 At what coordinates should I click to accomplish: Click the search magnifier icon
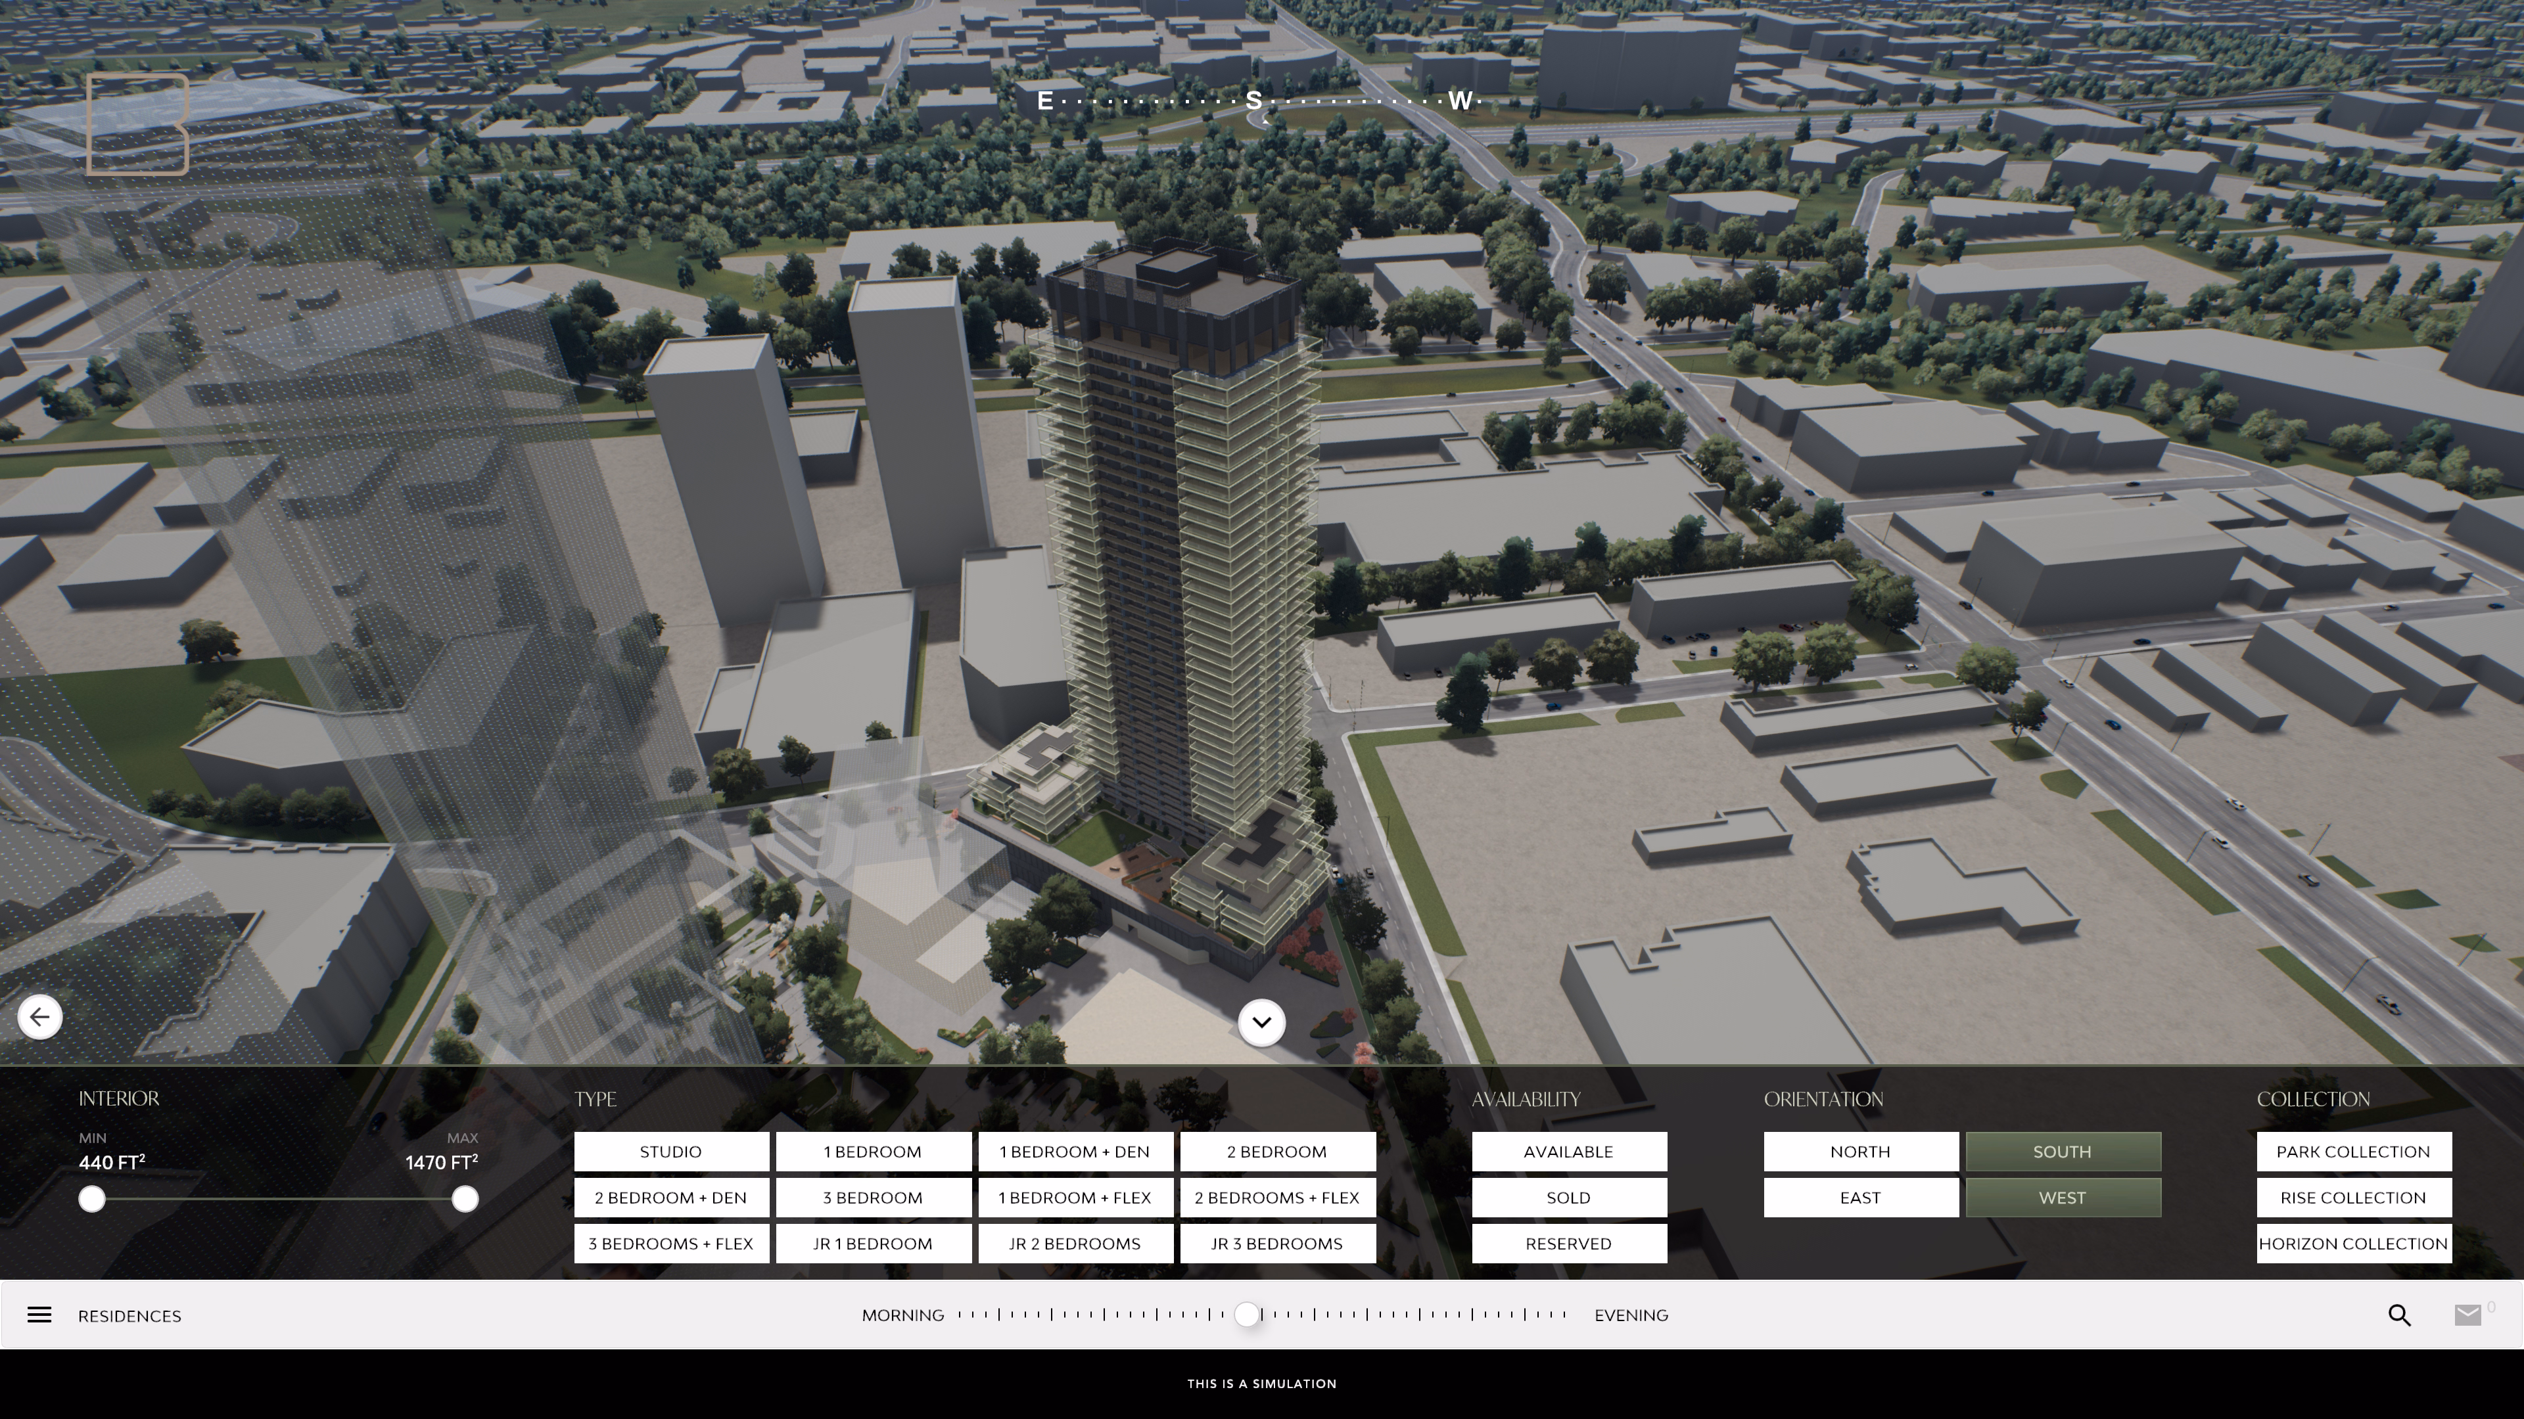click(x=2398, y=1315)
